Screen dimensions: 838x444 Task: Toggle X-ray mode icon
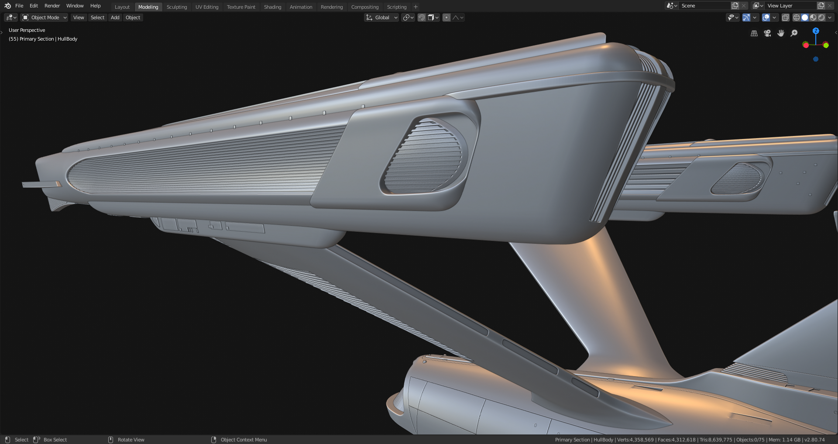pos(785,17)
